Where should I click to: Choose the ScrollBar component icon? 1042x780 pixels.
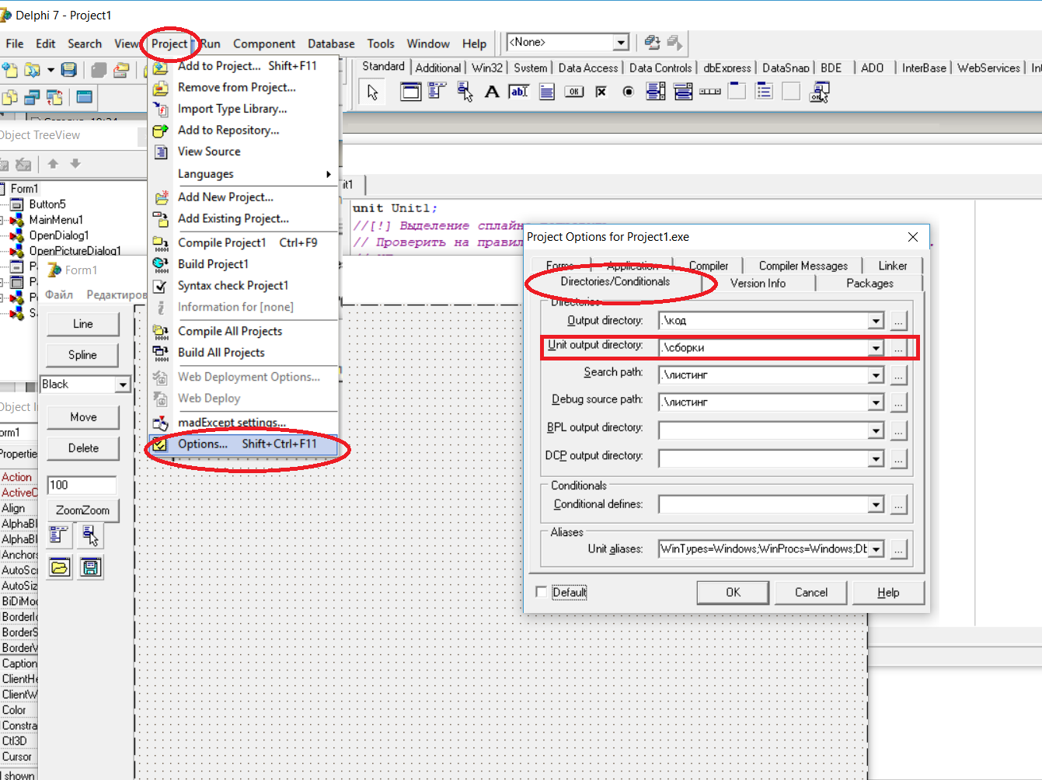pos(709,92)
